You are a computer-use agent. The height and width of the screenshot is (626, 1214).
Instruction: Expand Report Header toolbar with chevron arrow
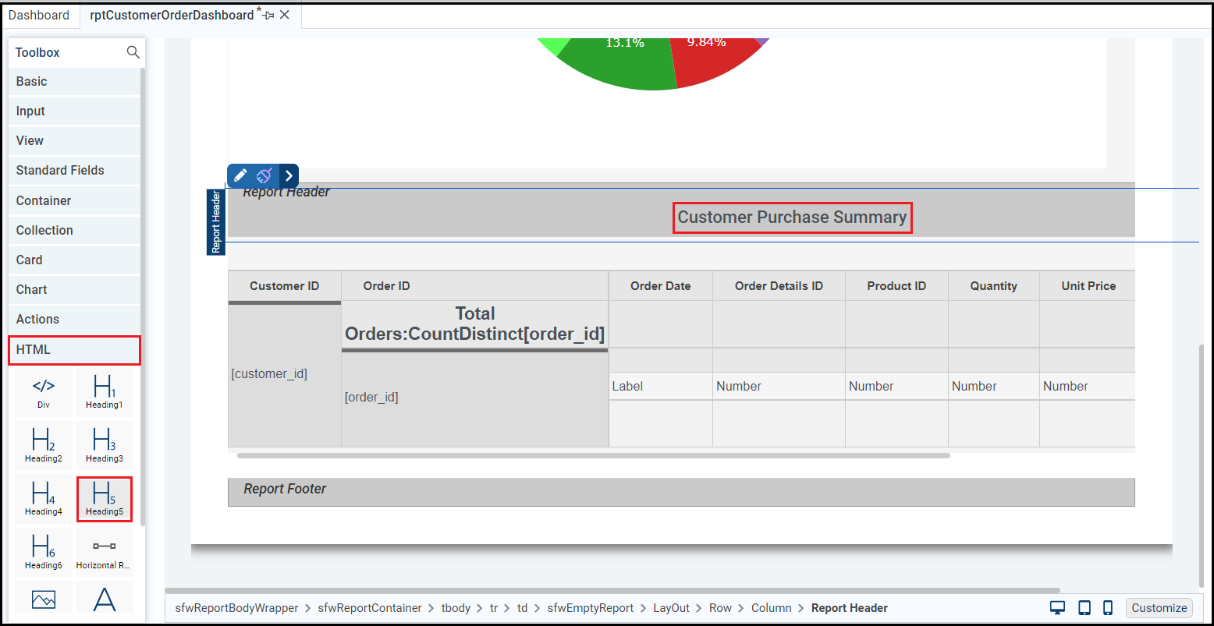pos(289,175)
